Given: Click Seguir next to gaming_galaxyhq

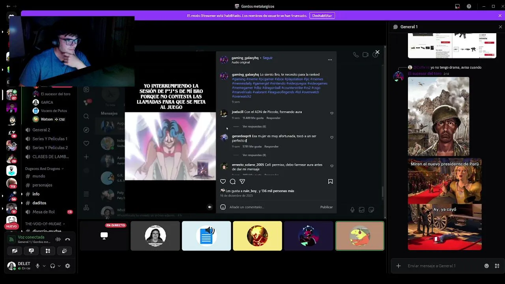Looking at the screenshot, I should tap(267, 58).
